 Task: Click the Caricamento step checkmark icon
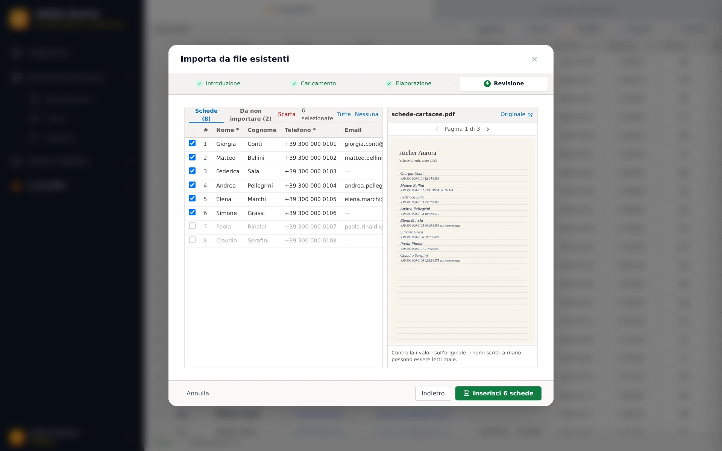click(x=294, y=84)
